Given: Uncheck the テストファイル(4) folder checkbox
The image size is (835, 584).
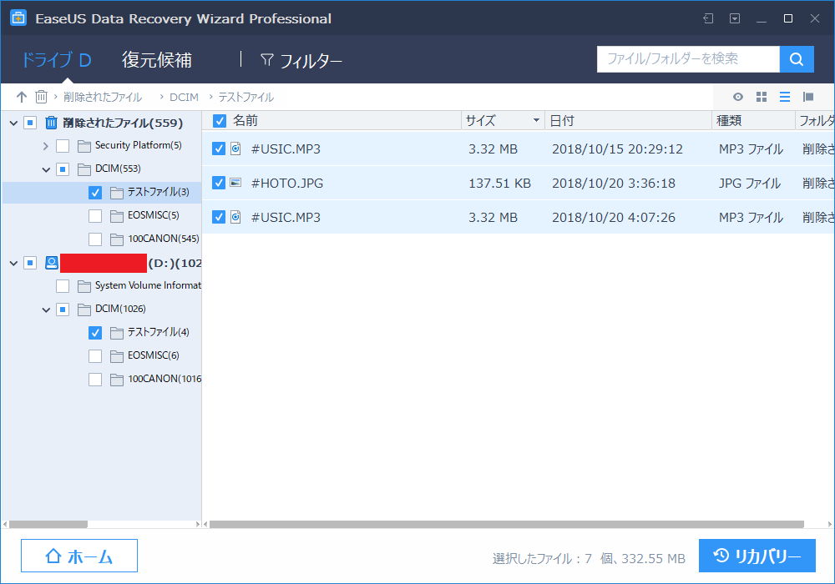Looking at the screenshot, I should [x=95, y=332].
